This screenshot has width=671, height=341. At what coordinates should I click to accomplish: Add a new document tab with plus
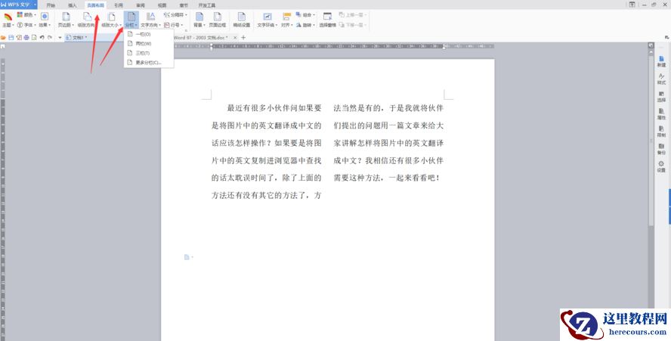click(243, 38)
